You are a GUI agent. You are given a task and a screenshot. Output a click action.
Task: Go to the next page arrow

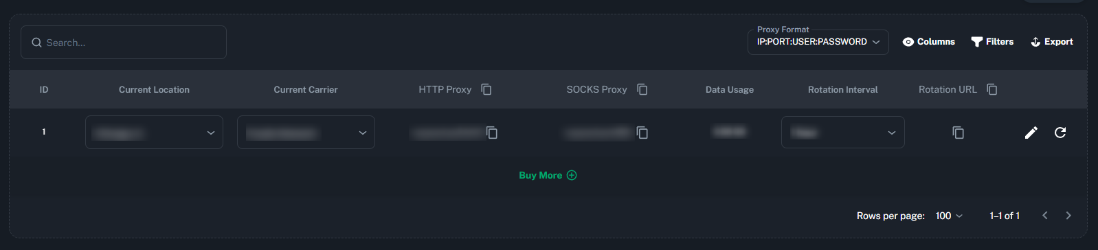coord(1068,216)
